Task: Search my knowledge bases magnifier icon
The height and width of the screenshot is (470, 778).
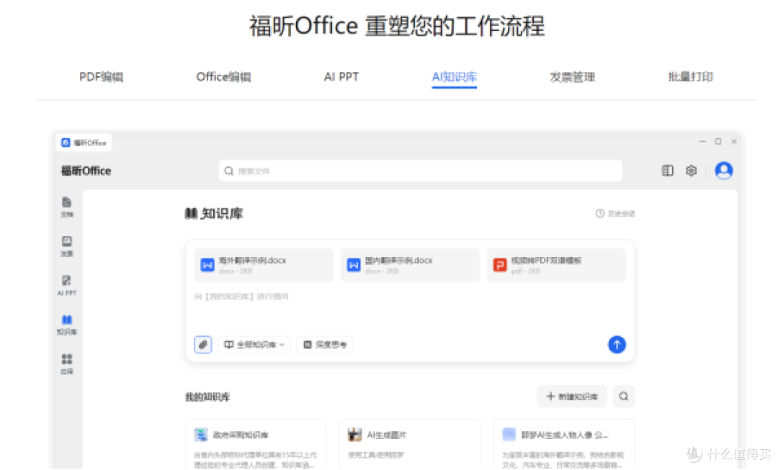Action: (x=624, y=397)
